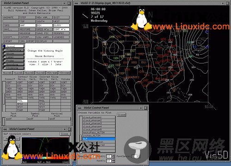Toggle DIV in the Volume column

click(x=66, y=86)
